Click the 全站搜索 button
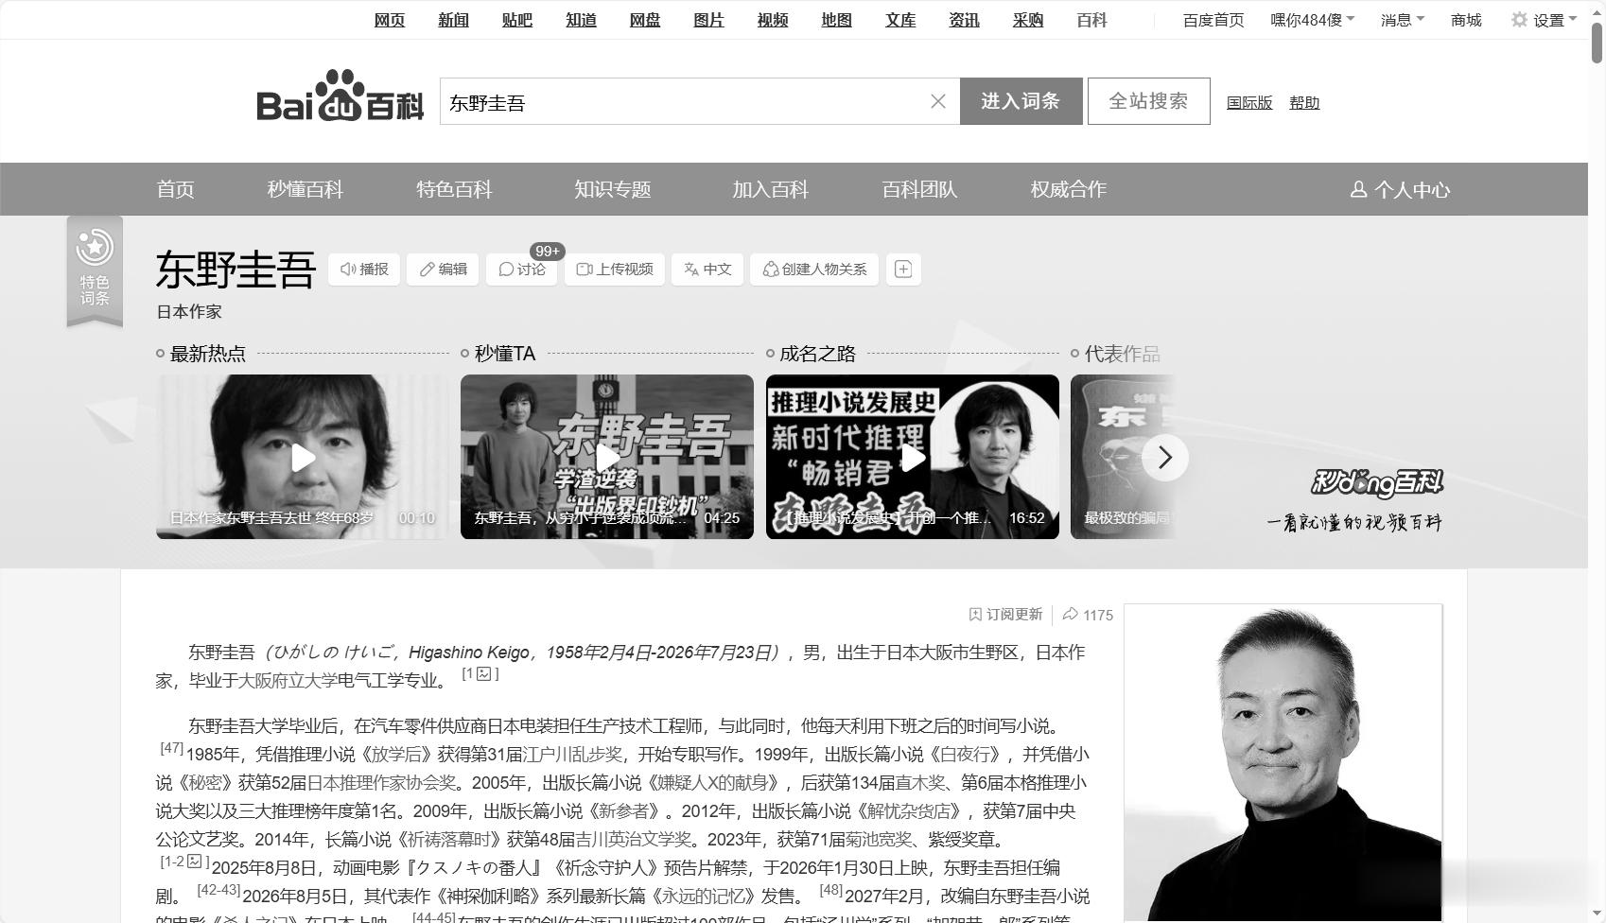Screen dimensions: 1606x923 pos(1148,101)
